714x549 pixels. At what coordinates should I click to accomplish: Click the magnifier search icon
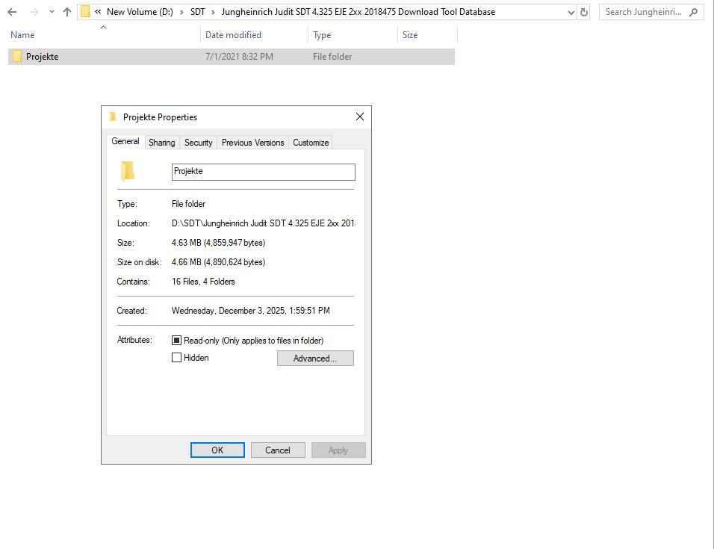point(694,12)
